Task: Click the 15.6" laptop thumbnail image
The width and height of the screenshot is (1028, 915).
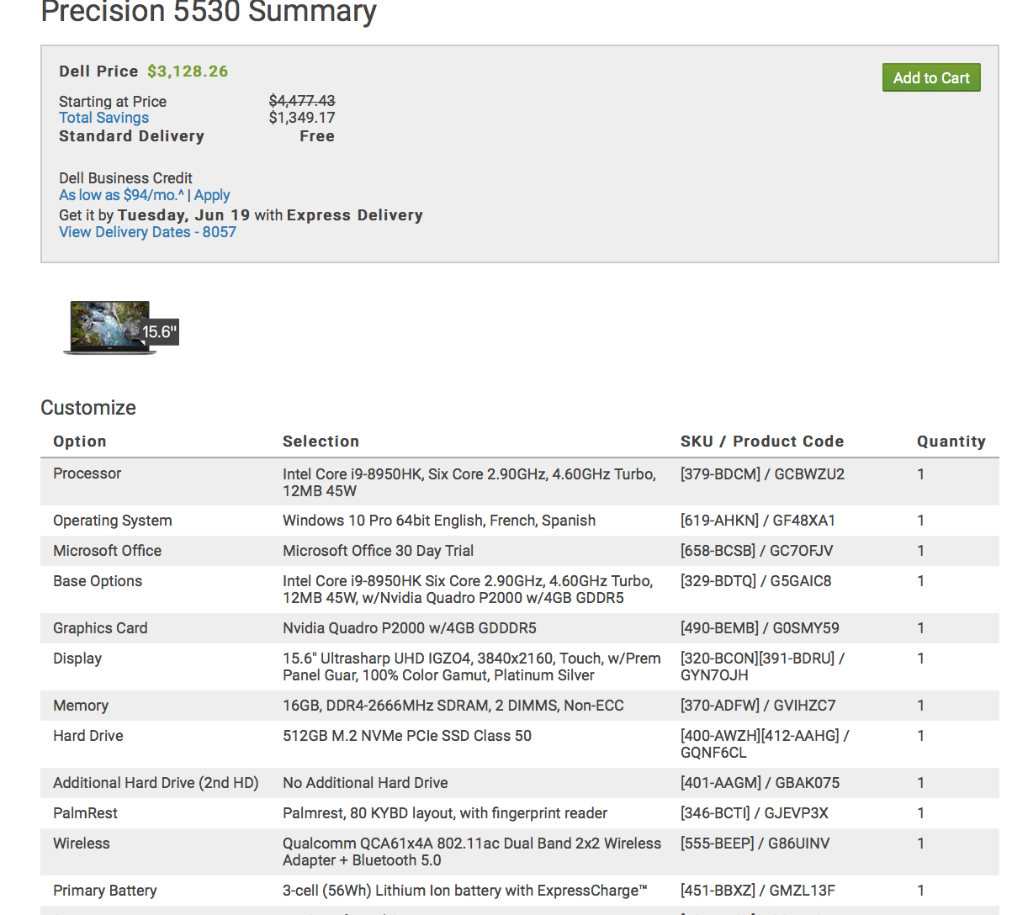Action: (120, 328)
